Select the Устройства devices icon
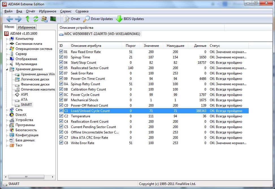This screenshot has width=275, height=189. pos(12,120)
